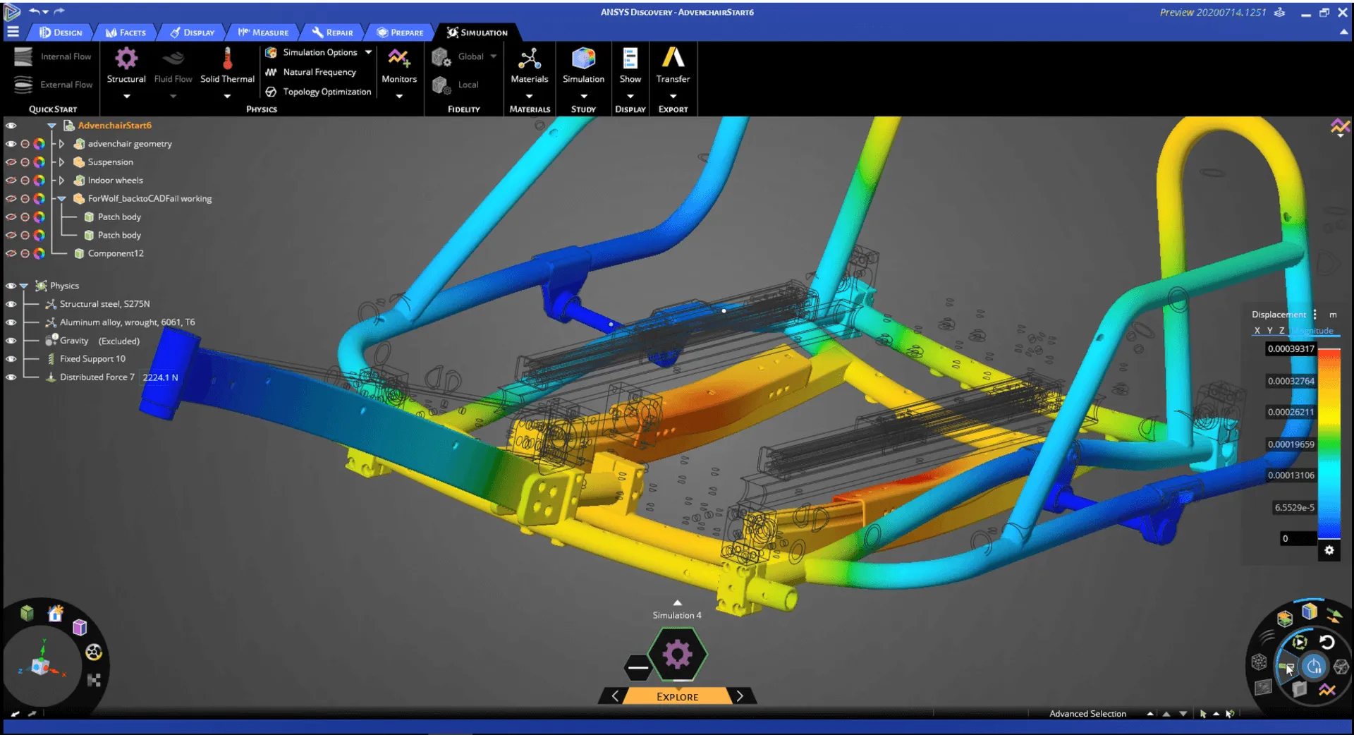This screenshot has height=735, width=1354.
Task: Click the restart circular arrow icon
Action: tap(1326, 643)
